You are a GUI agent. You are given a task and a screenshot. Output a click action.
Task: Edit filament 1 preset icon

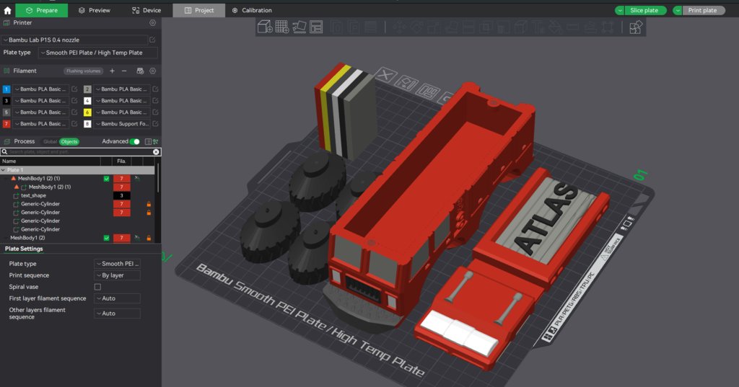(x=74, y=89)
